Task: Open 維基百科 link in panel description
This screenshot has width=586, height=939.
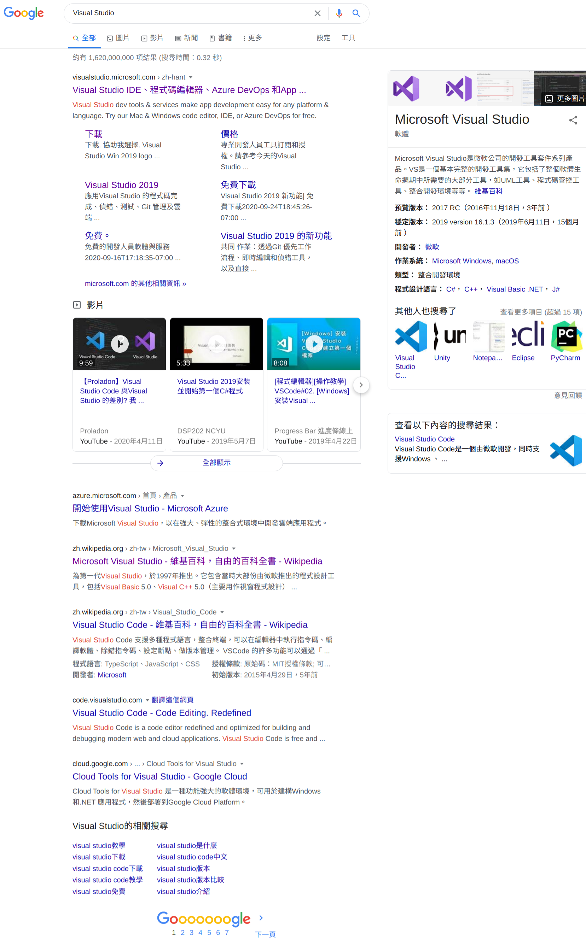Action: pyautogui.click(x=488, y=191)
